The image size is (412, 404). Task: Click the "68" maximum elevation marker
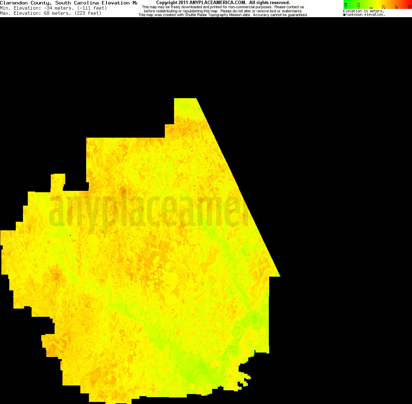click(410, 6)
